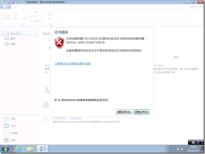Open link 了解有关证书错误的更多信息
Image resolution: width=205 pixels, height=154 pixels.
[72, 64]
